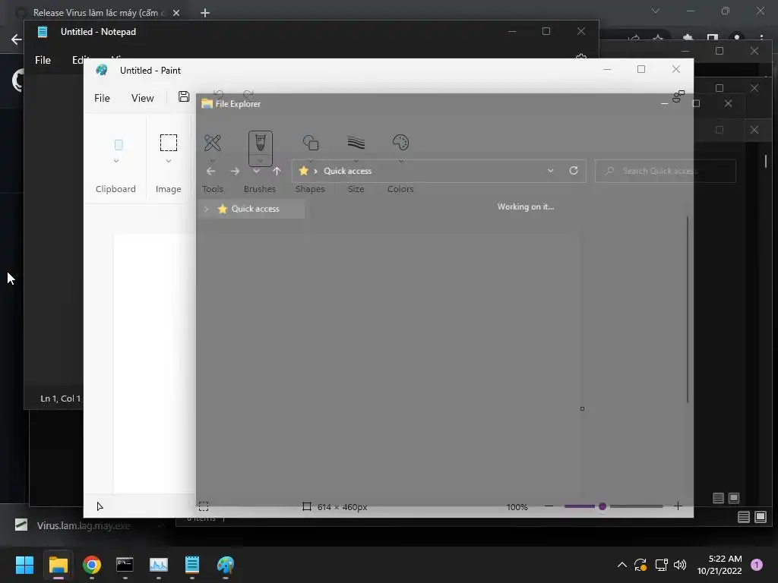Switch to Paint from the taskbar
The width and height of the screenshot is (778, 583).
click(x=225, y=565)
